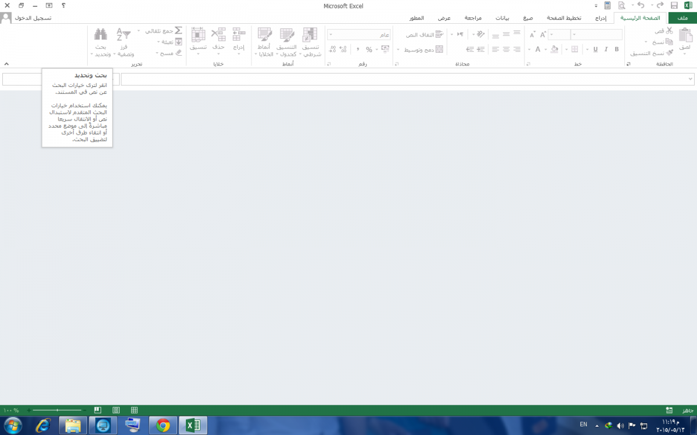Toggle Bold formatting (B)
Screen dimensions: 697x435
[617, 49]
